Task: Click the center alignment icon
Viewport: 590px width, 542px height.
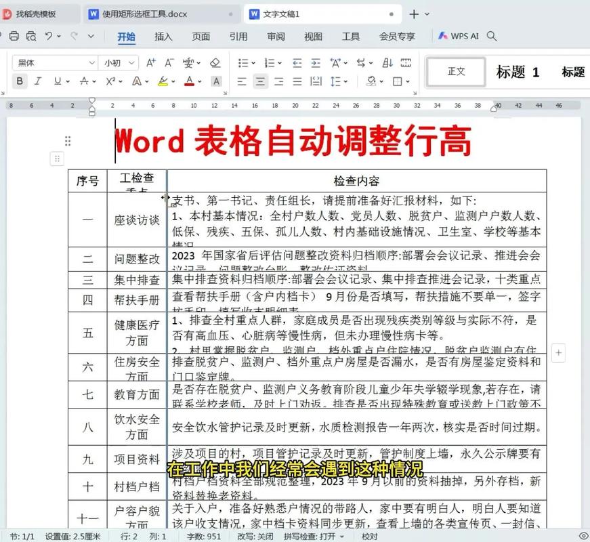Action: [x=261, y=80]
